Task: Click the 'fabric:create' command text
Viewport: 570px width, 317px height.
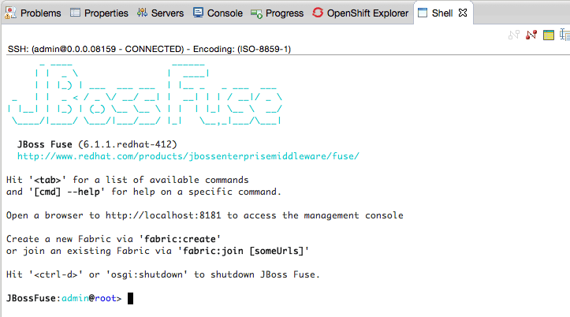Action: pos(180,239)
